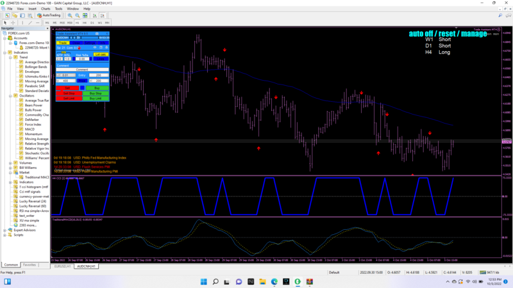This screenshot has height=288, width=513.
Task: Open the Tools menu
Action: (x=58, y=9)
